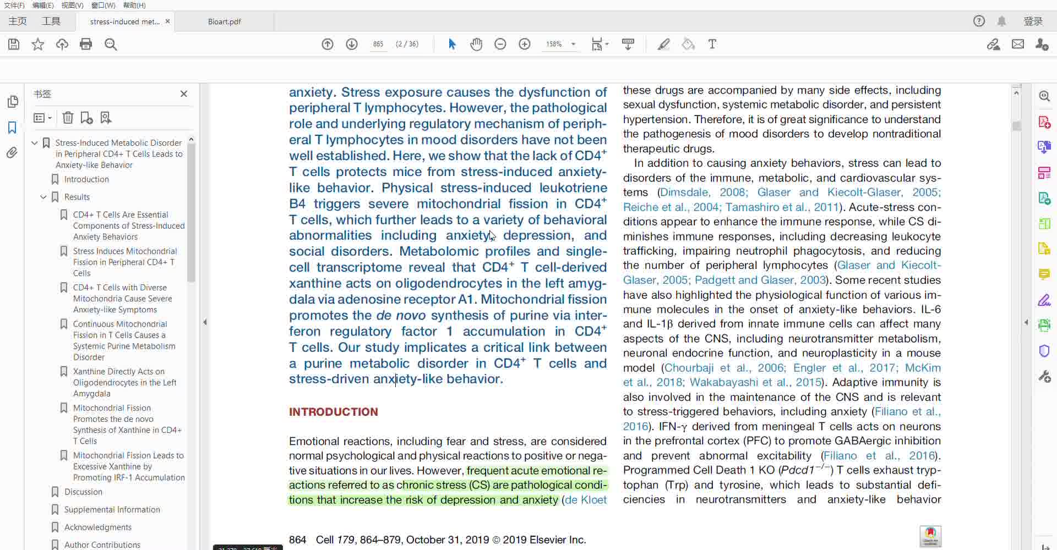Open the Chourbaji et al., 2006 citation

click(x=725, y=368)
